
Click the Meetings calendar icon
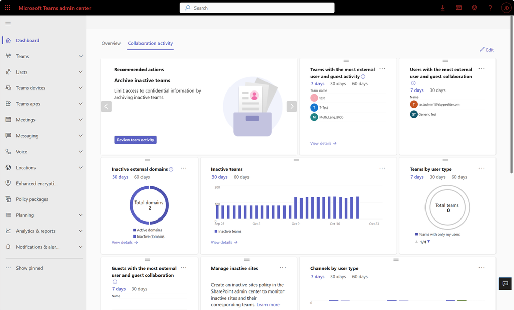(x=8, y=120)
